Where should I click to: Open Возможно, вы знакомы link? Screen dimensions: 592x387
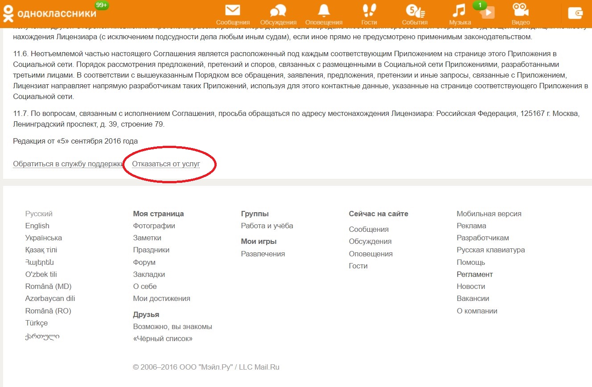coord(173,327)
